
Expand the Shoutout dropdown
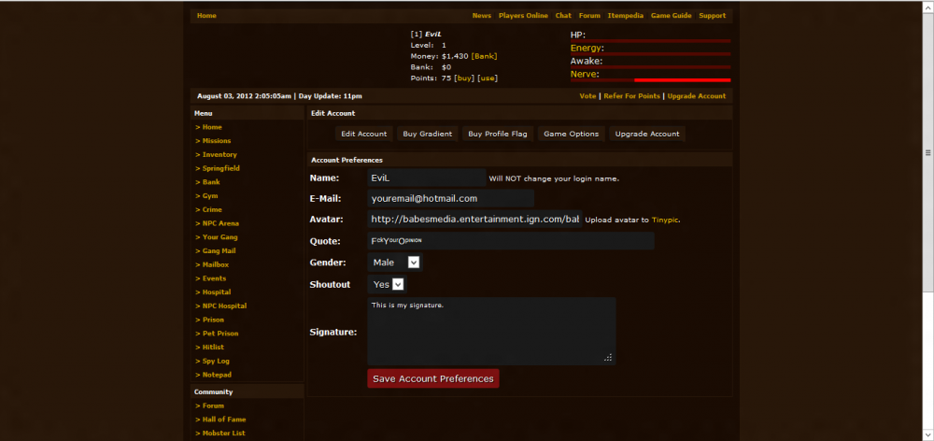coord(387,284)
